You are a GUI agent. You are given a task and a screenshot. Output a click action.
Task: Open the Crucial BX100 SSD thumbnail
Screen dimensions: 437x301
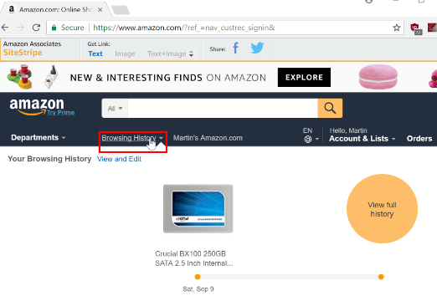pos(198,209)
